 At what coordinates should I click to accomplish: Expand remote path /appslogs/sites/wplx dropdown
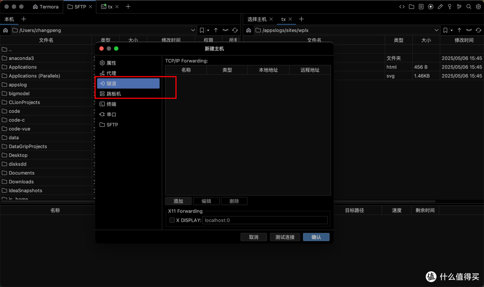tap(436, 30)
